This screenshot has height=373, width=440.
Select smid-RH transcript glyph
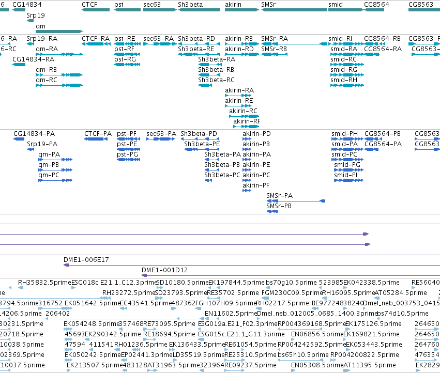click(x=347, y=85)
